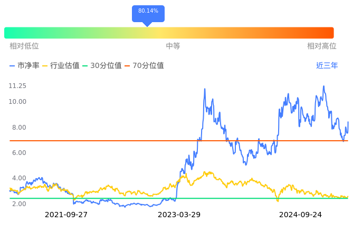Toggle the 70分位值 legend entry
362x233 pixels.
(x=144, y=66)
